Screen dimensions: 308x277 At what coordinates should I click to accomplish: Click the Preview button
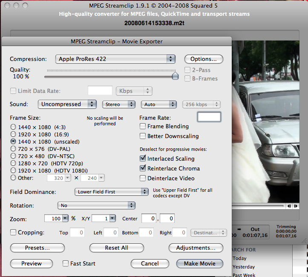coord(32,263)
